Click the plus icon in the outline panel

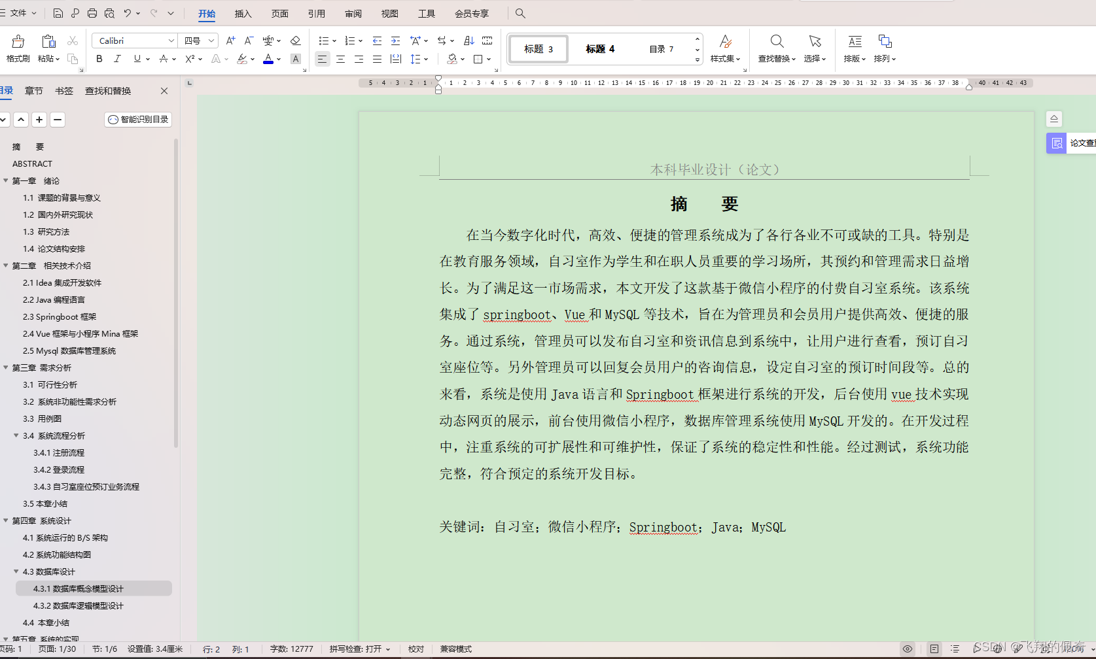(39, 120)
